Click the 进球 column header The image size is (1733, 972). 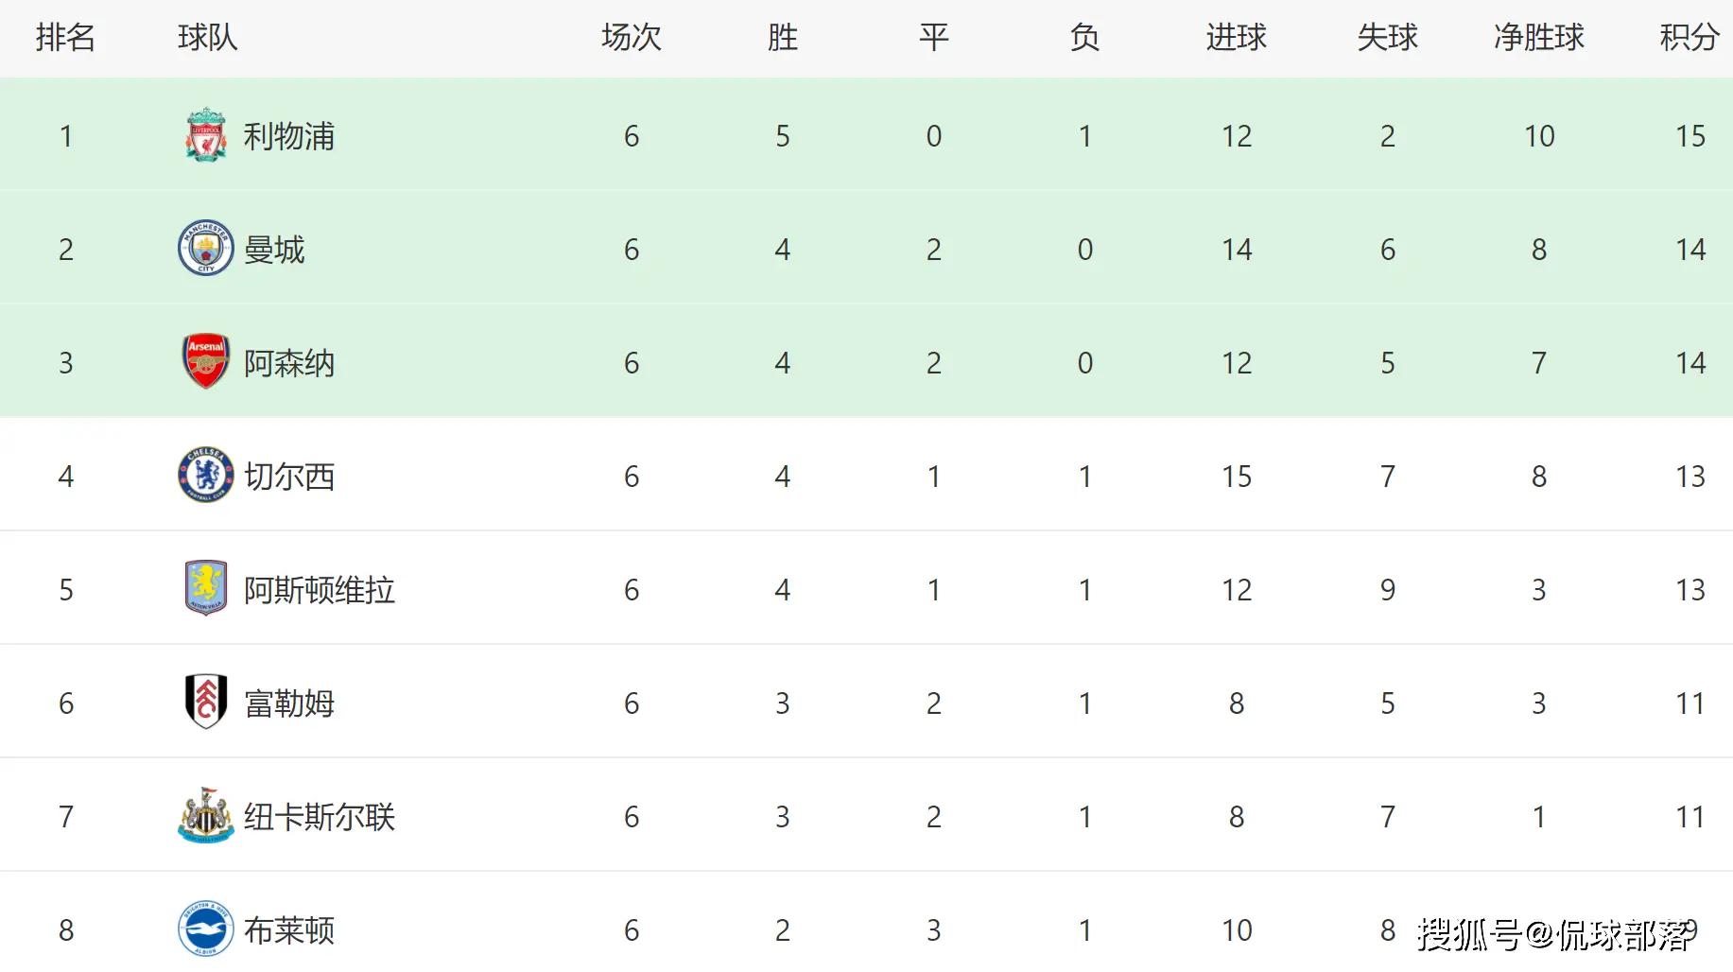[1237, 38]
